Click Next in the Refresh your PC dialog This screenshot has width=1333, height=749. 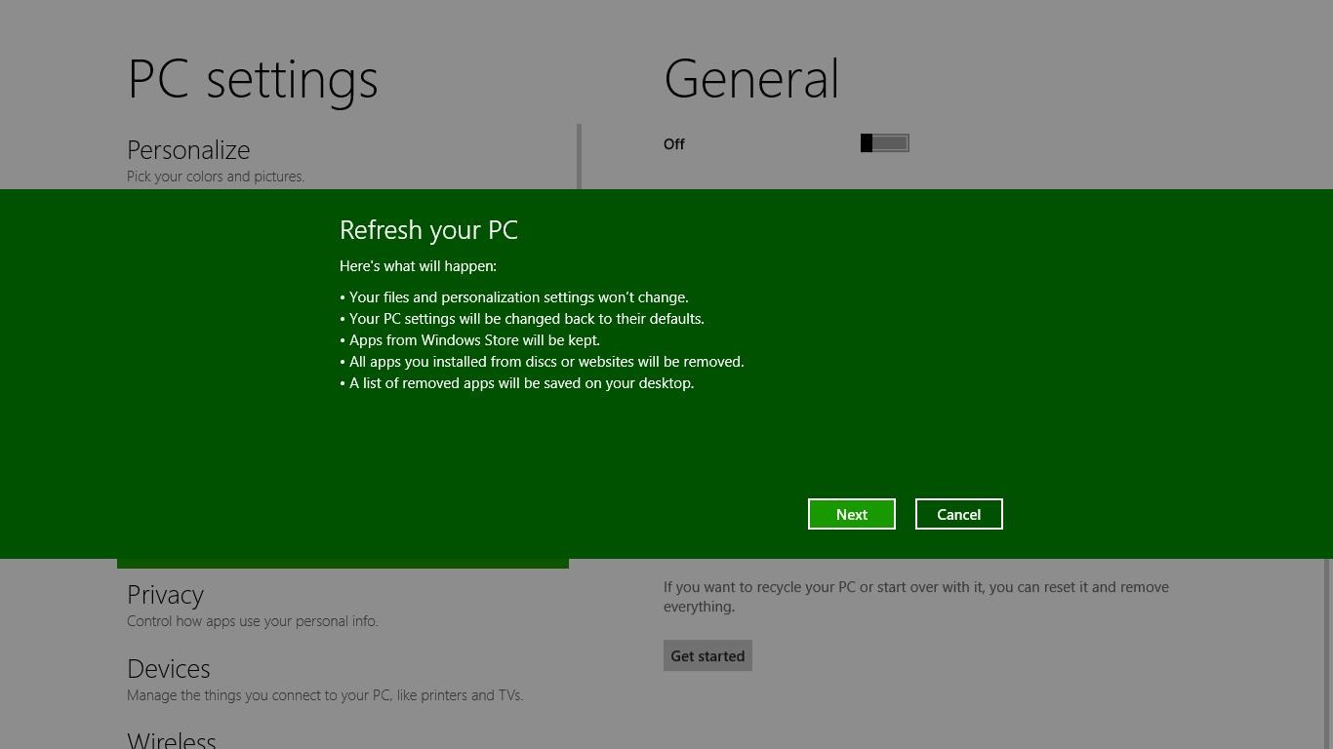coord(851,514)
